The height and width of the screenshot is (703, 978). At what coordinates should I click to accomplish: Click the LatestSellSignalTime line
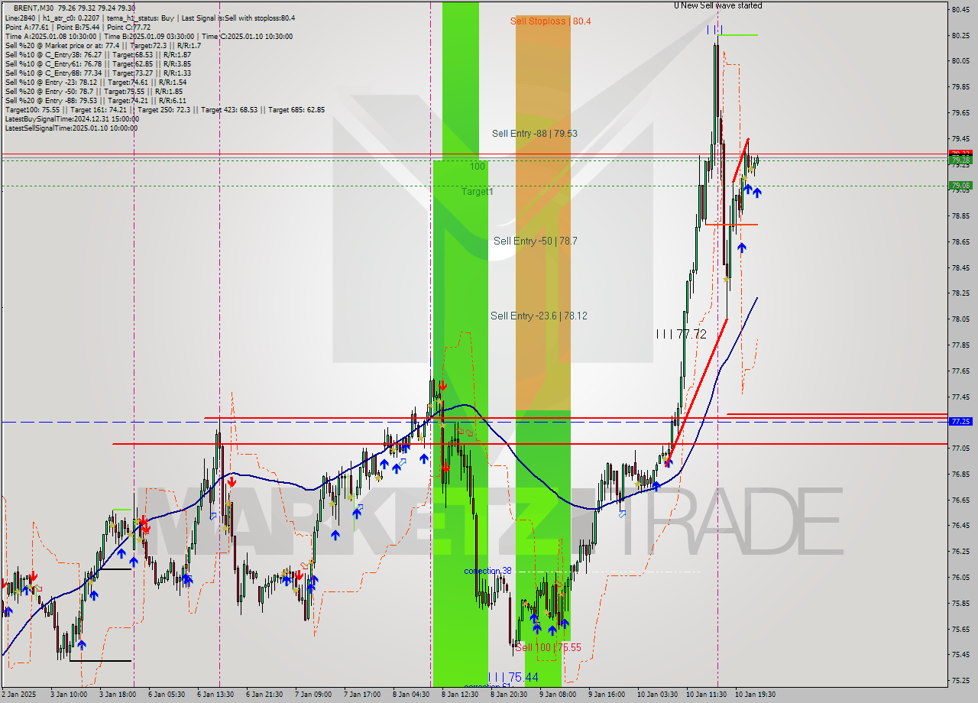[72, 128]
